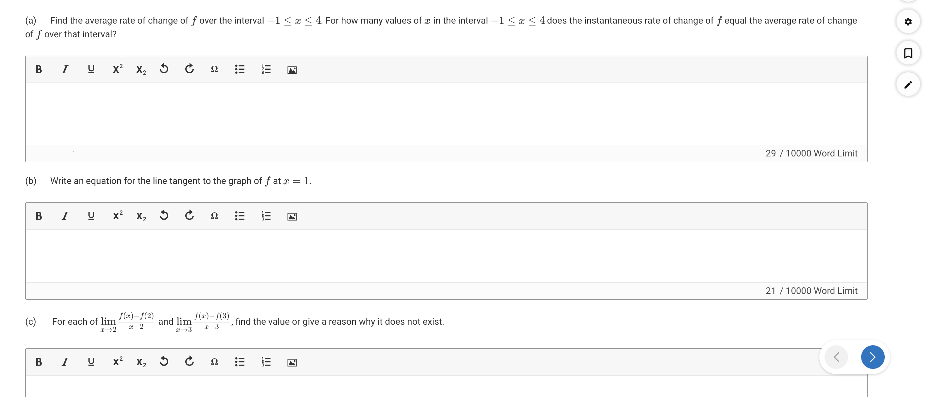Image resolution: width=942 pixels, height=397 pixels.
Task: Toggle bold formatting in part (a) editor
Action: (x=39, y=69)
